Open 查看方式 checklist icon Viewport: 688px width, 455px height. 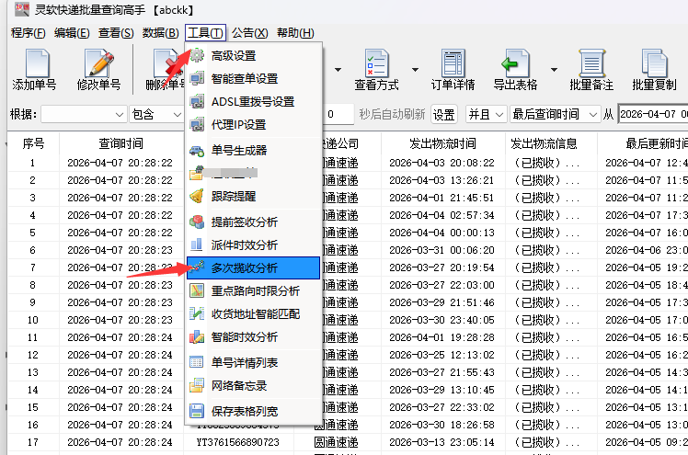tap(376, 64)
